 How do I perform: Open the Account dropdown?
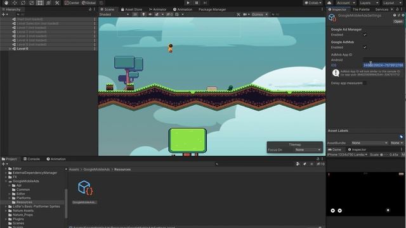tap(346, 3)
